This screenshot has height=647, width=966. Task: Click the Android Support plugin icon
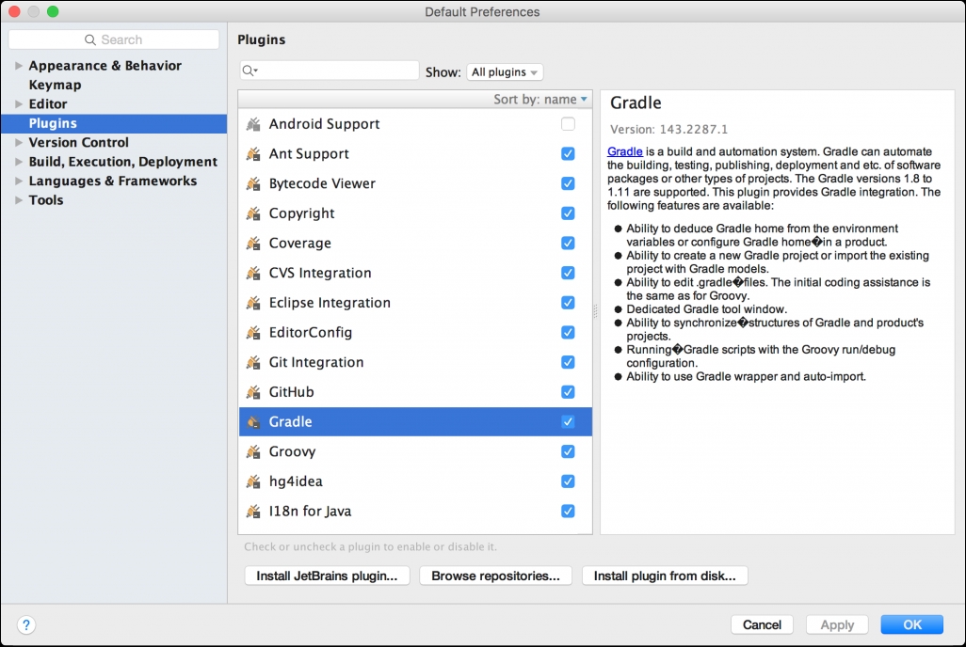253,124
